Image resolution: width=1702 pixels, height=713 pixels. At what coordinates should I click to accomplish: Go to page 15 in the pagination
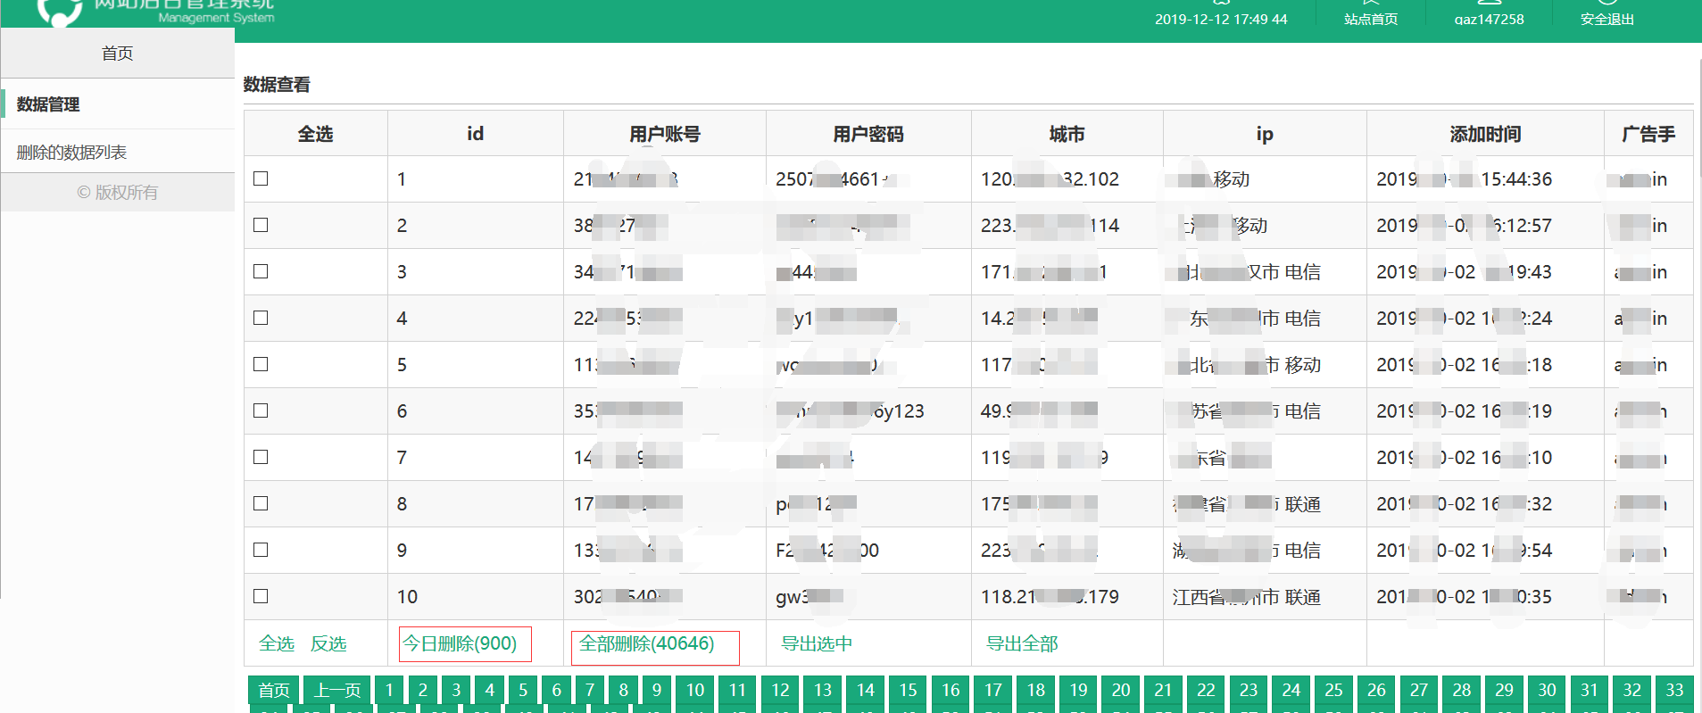coord(908,690)
